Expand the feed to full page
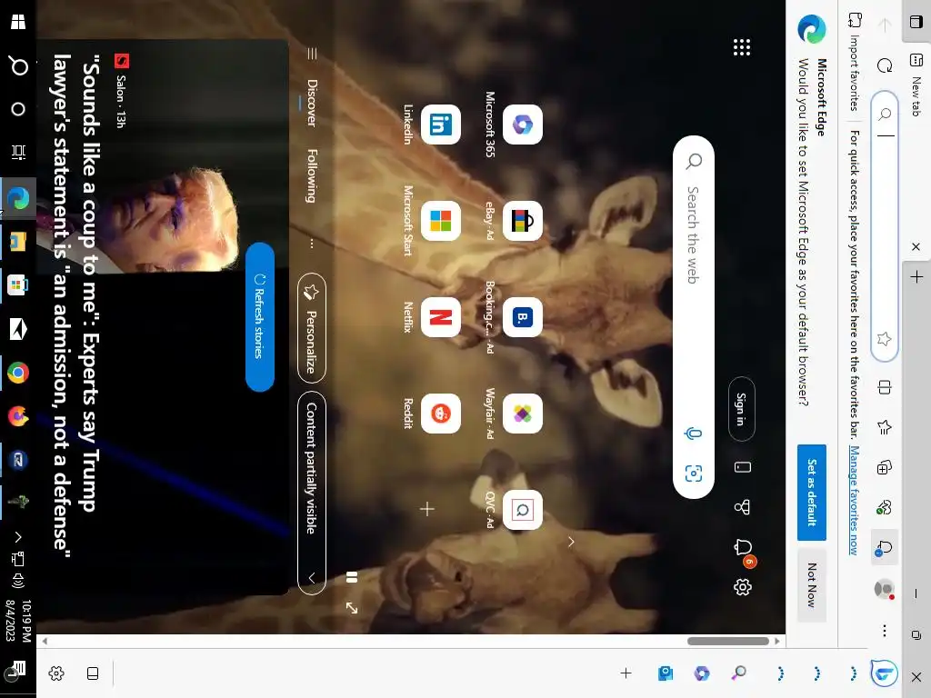The image size is (931, 698). click(x=352, y=608)
